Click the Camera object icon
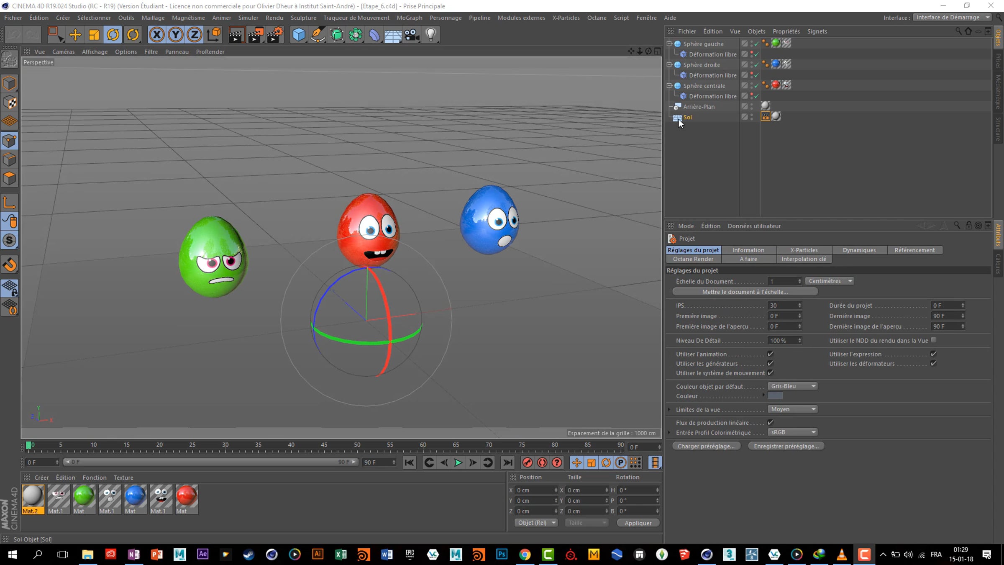1004x565 pixels. 412,35
